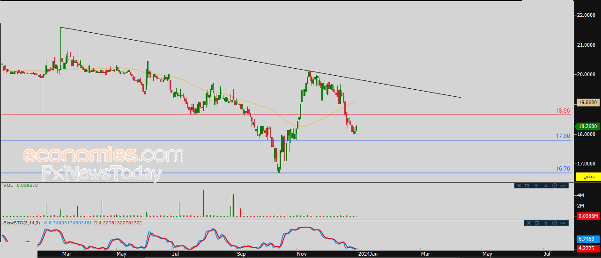Move the VOL panel up
This screenshot has width=601, height=258.
[536, 186]
